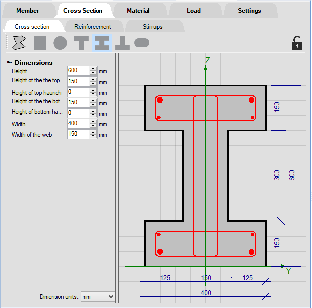Increase bottom haunch height with up arrow
The height and width of the screenshot is (308, 312).
93,111
